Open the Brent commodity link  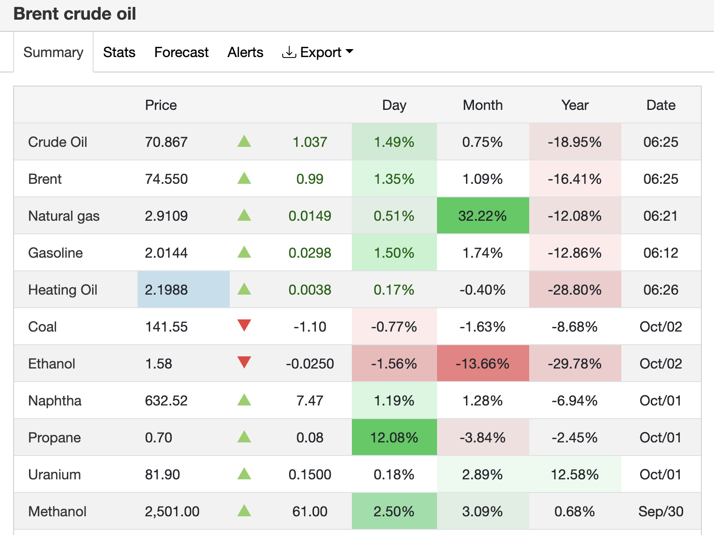[x=45, y=179]
